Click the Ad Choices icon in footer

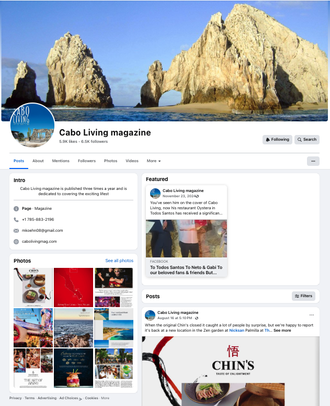[81, 398]
